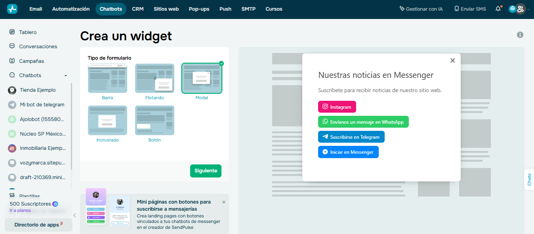Click WhatsApp icon next to Ajolobot
The width and height of the screenshot is (534, 234).
(x=12, y=119)
